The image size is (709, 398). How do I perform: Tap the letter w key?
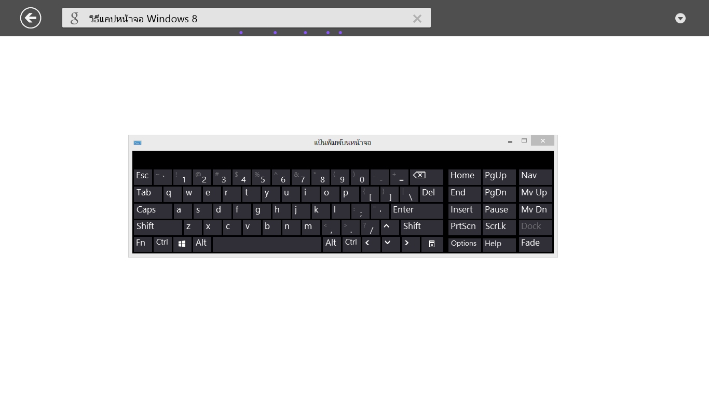tap(192, 194)
